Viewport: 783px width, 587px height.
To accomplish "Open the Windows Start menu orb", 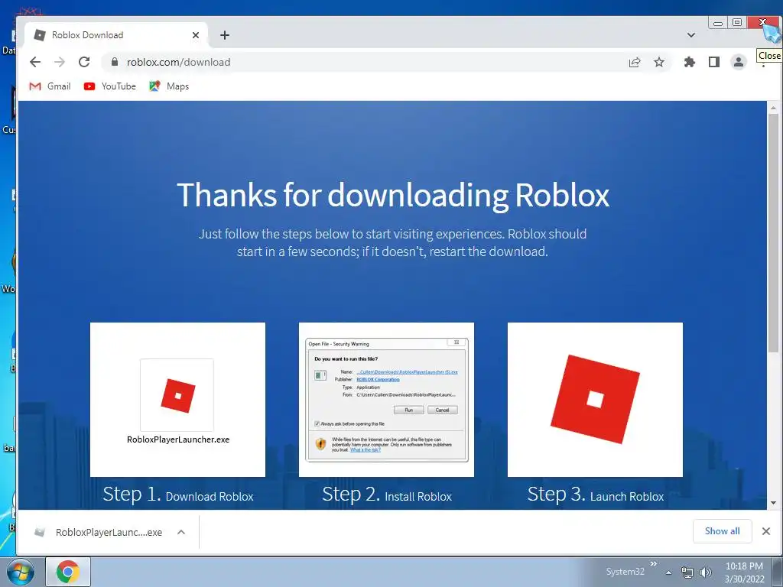I will pyautogui.click(x=20, y=572).
